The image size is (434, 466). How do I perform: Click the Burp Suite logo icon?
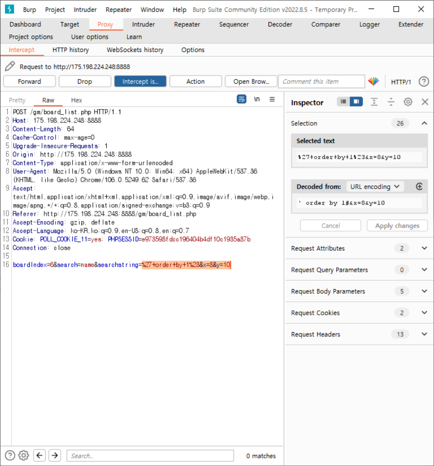[9, 9]
